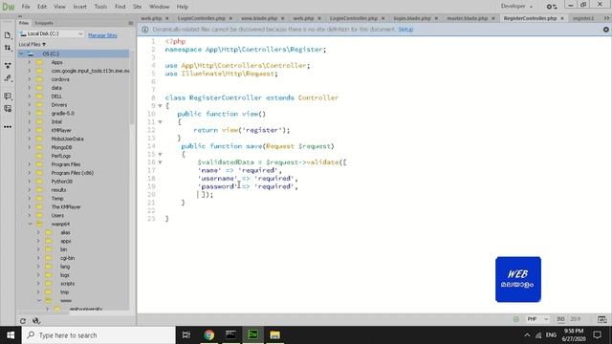Select the cgi-bin folder under wamp64
The width and height of the screenshot is (612, 344).
pos(68,258)
